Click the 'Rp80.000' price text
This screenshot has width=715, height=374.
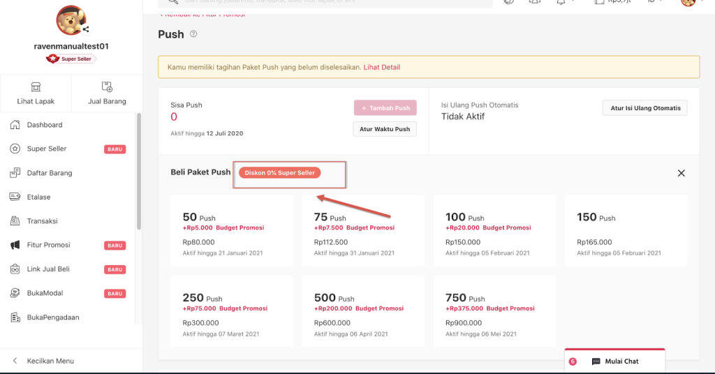point(198,242)
